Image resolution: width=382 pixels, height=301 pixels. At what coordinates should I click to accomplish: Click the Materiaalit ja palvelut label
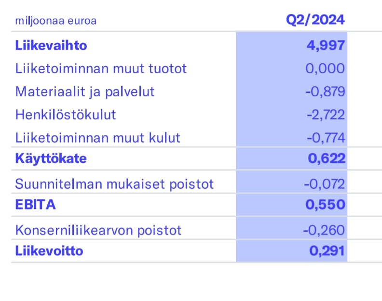tap(85, 92)
